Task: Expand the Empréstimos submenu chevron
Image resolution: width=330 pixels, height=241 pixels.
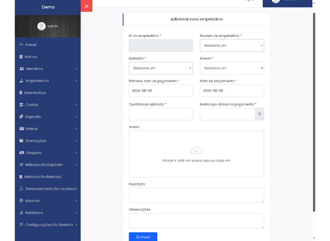Action: [76, 81]
